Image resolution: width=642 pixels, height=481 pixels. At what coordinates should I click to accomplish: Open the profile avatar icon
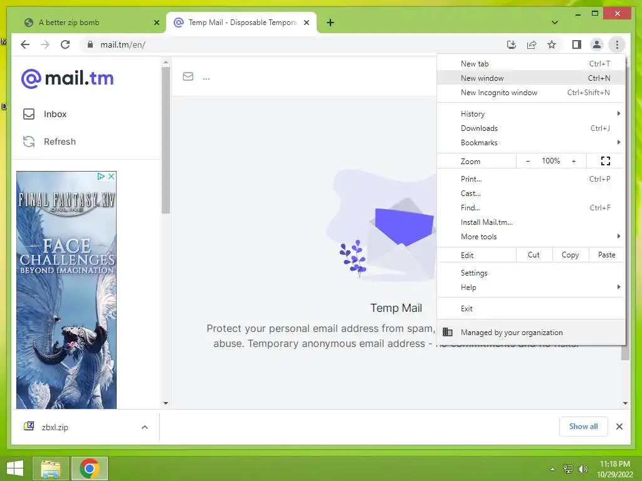tap(597, 44)
